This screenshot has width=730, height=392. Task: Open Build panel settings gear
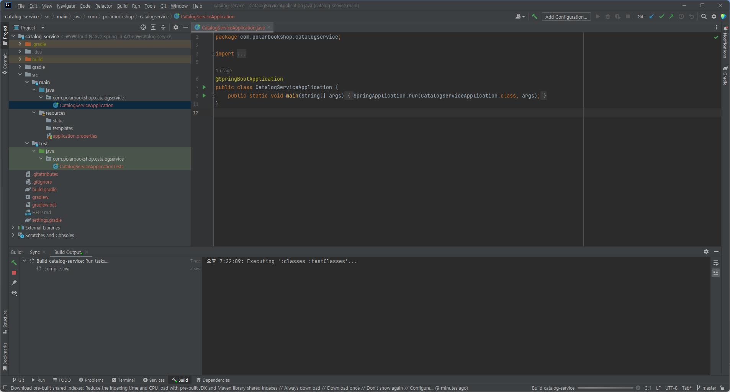[706, 252]
